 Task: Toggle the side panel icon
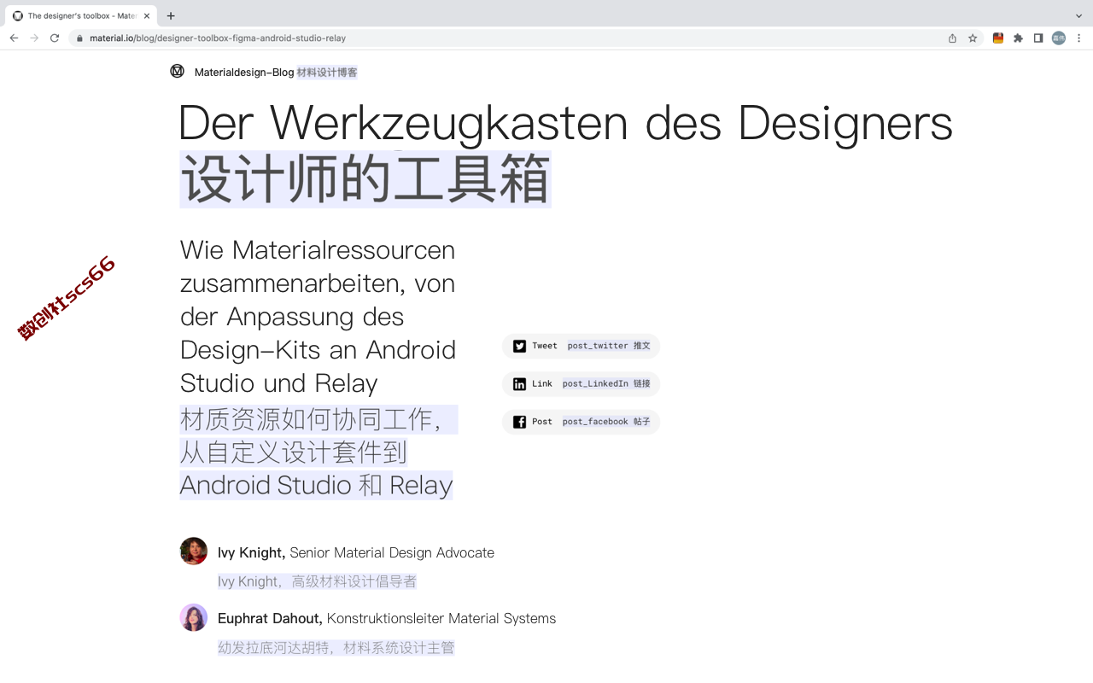point(1038,38)
